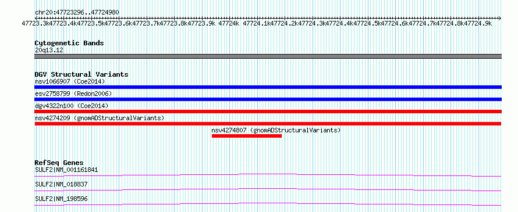
Task: Open nsv4274807 gnomAD variant label
Action: 276,130
